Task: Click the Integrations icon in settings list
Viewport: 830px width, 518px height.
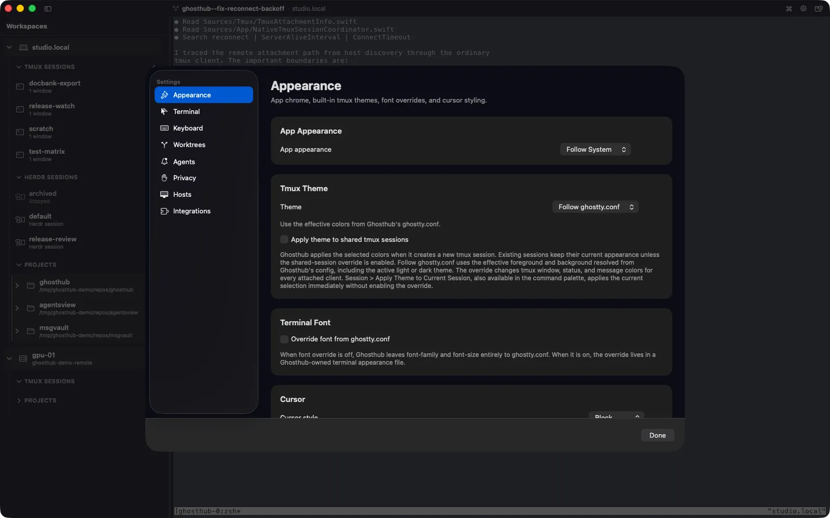Action: [x=164, y=211]
